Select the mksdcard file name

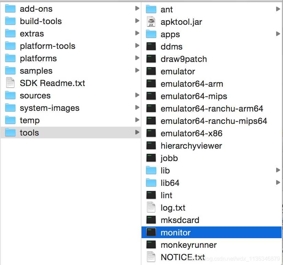pos(180,220)
